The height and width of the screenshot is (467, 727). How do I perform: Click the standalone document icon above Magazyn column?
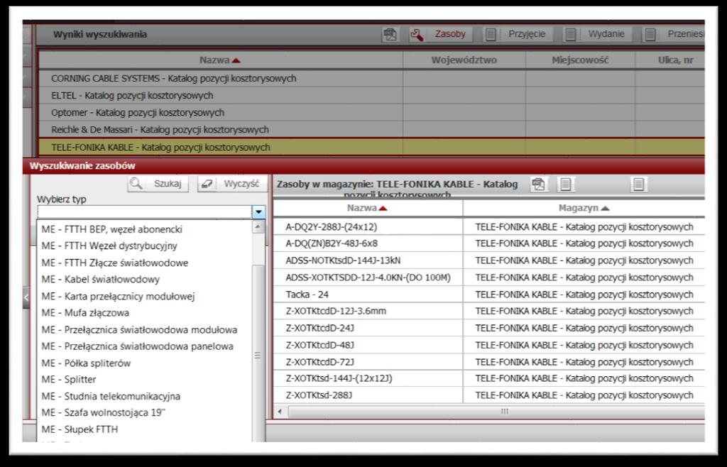coord(638,185)
